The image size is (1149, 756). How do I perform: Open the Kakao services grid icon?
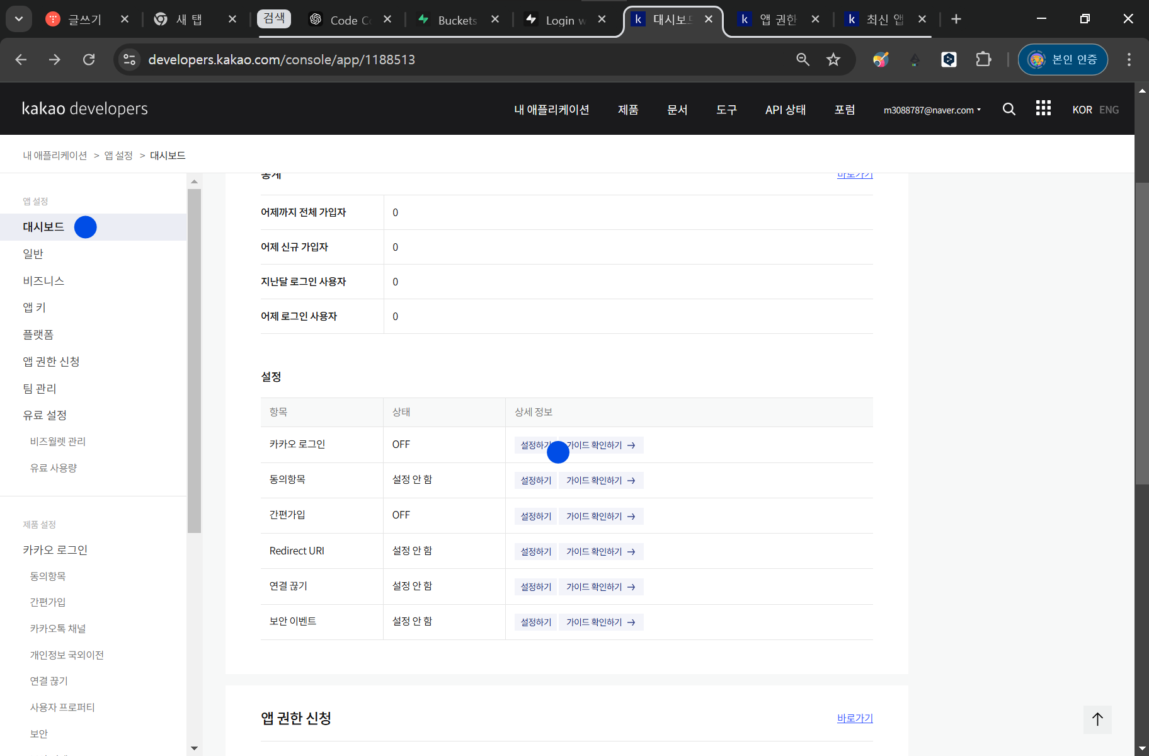[x=1043, y=108]
